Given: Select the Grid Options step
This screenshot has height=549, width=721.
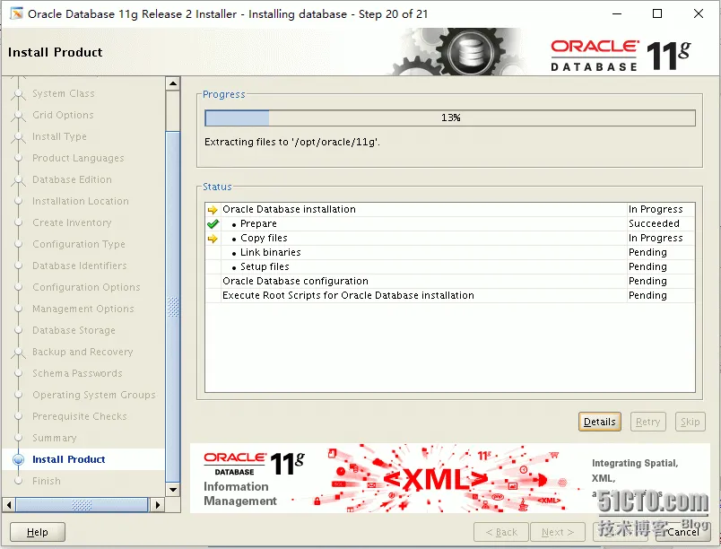Looking at the screenshot, I should (x=63, y=115).
